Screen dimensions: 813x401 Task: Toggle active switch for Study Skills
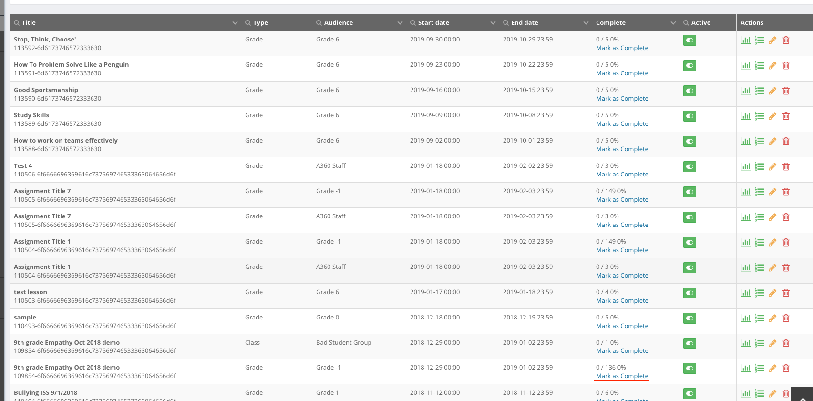pyautogui.click(x=690, y=116)
